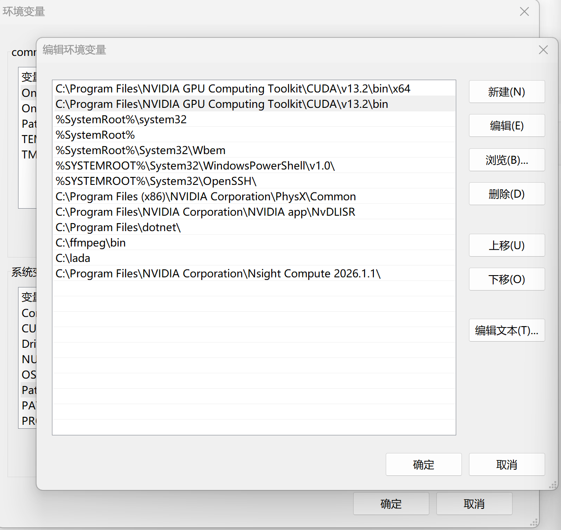Select the Nsight Compute 2026.1.1 entry
This screenshot has height=530, width=561.
point(254,273)
